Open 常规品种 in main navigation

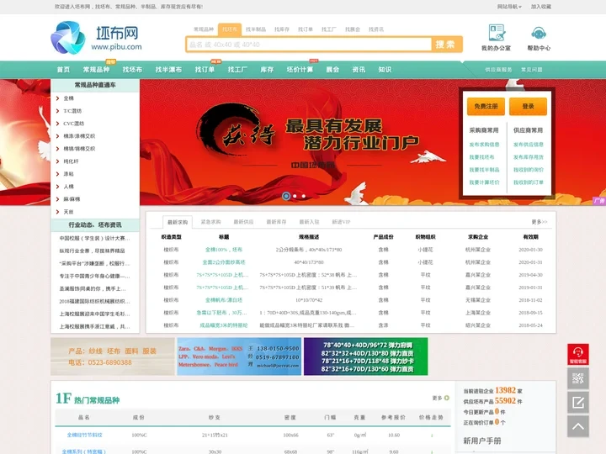coord(96,70)
